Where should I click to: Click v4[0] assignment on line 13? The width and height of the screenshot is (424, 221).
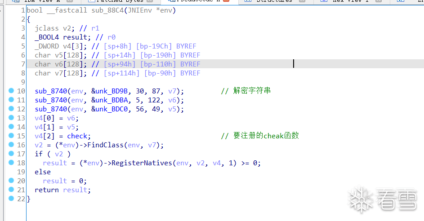[x=57, y=118]
